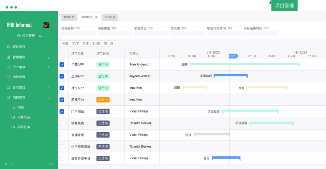Click the user avatar thumbnail in sidebar
Viewport: 326px width, 169px height.
[46, 25]
